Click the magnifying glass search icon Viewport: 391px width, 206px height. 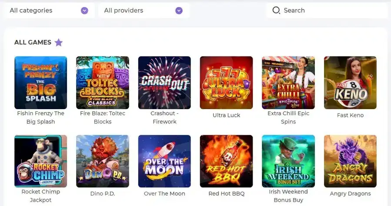[x=276, y=10]
